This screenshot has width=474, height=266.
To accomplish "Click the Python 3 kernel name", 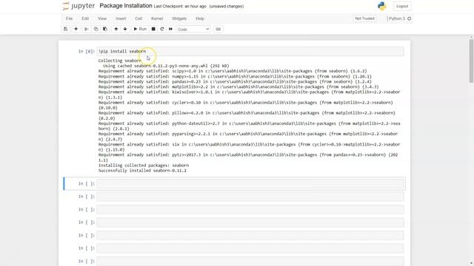I will point(397,18).
